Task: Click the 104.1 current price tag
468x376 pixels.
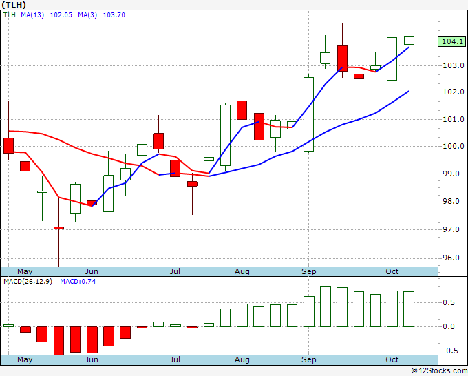Action: (452, 41)
